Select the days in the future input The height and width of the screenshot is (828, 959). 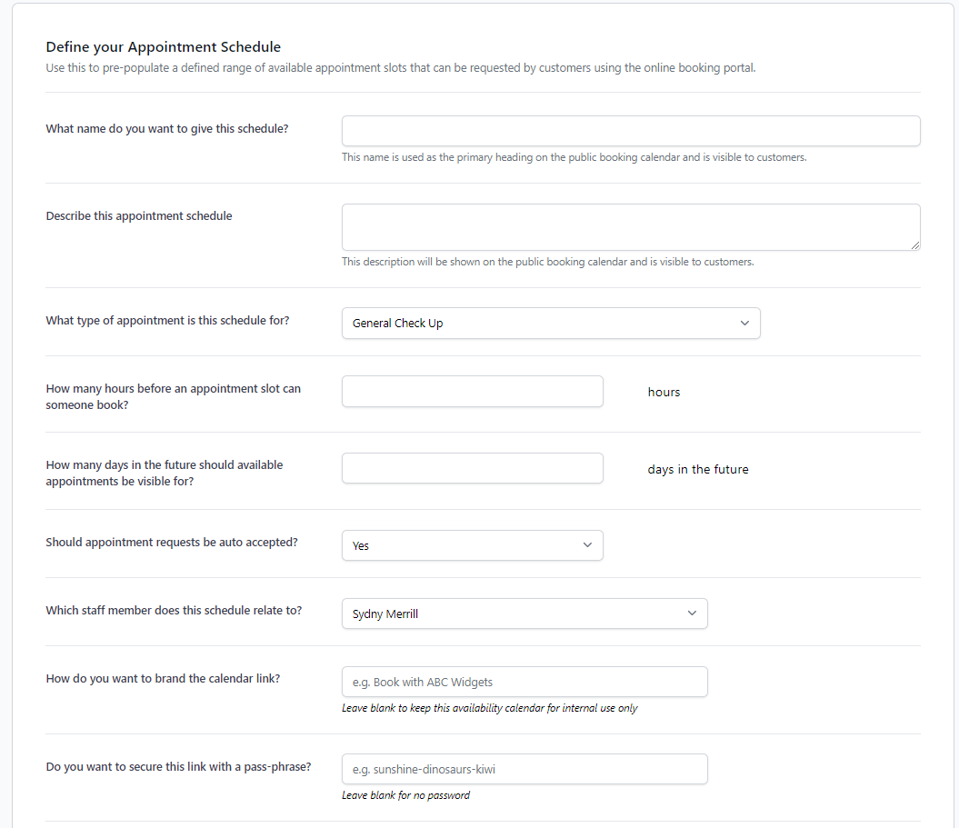tap(473, 468)
